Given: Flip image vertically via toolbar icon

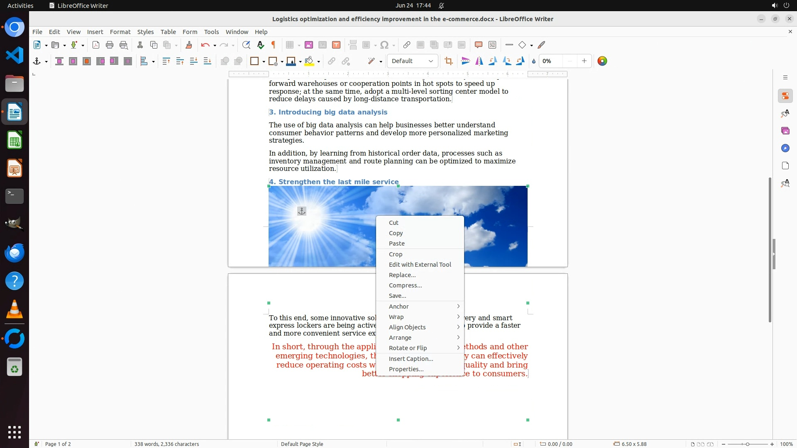Looking at the screenshot, I should point(465,61).
